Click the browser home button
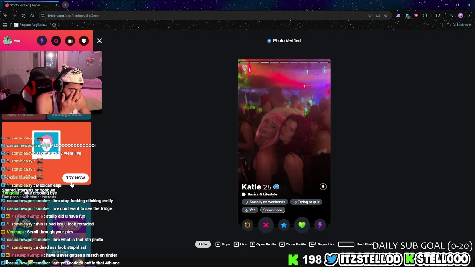This screenshot has height=267, width=475. pyautogui.click(x=32, y=16)
